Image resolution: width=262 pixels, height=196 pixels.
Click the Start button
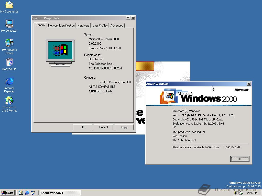tap(7, 193)
